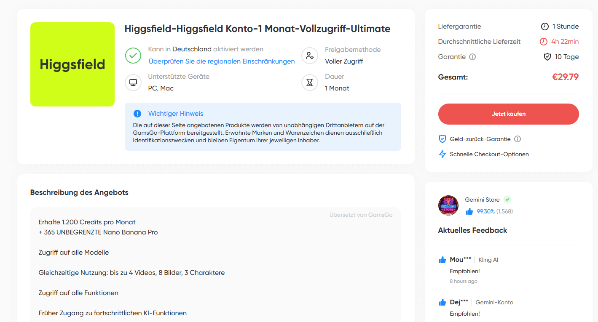598x322 pixels.
Task: Click the Higgsfield product logo image
Action: tap(72, 64)
